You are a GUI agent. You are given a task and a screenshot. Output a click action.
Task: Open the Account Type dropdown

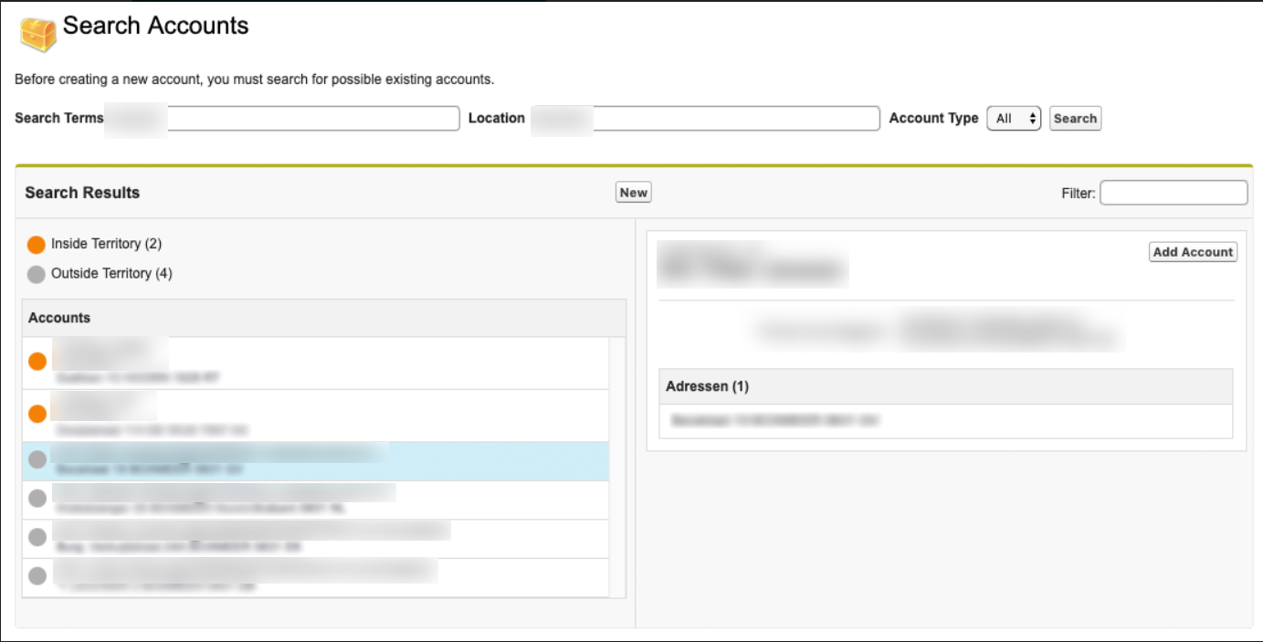pos(1014,119)
